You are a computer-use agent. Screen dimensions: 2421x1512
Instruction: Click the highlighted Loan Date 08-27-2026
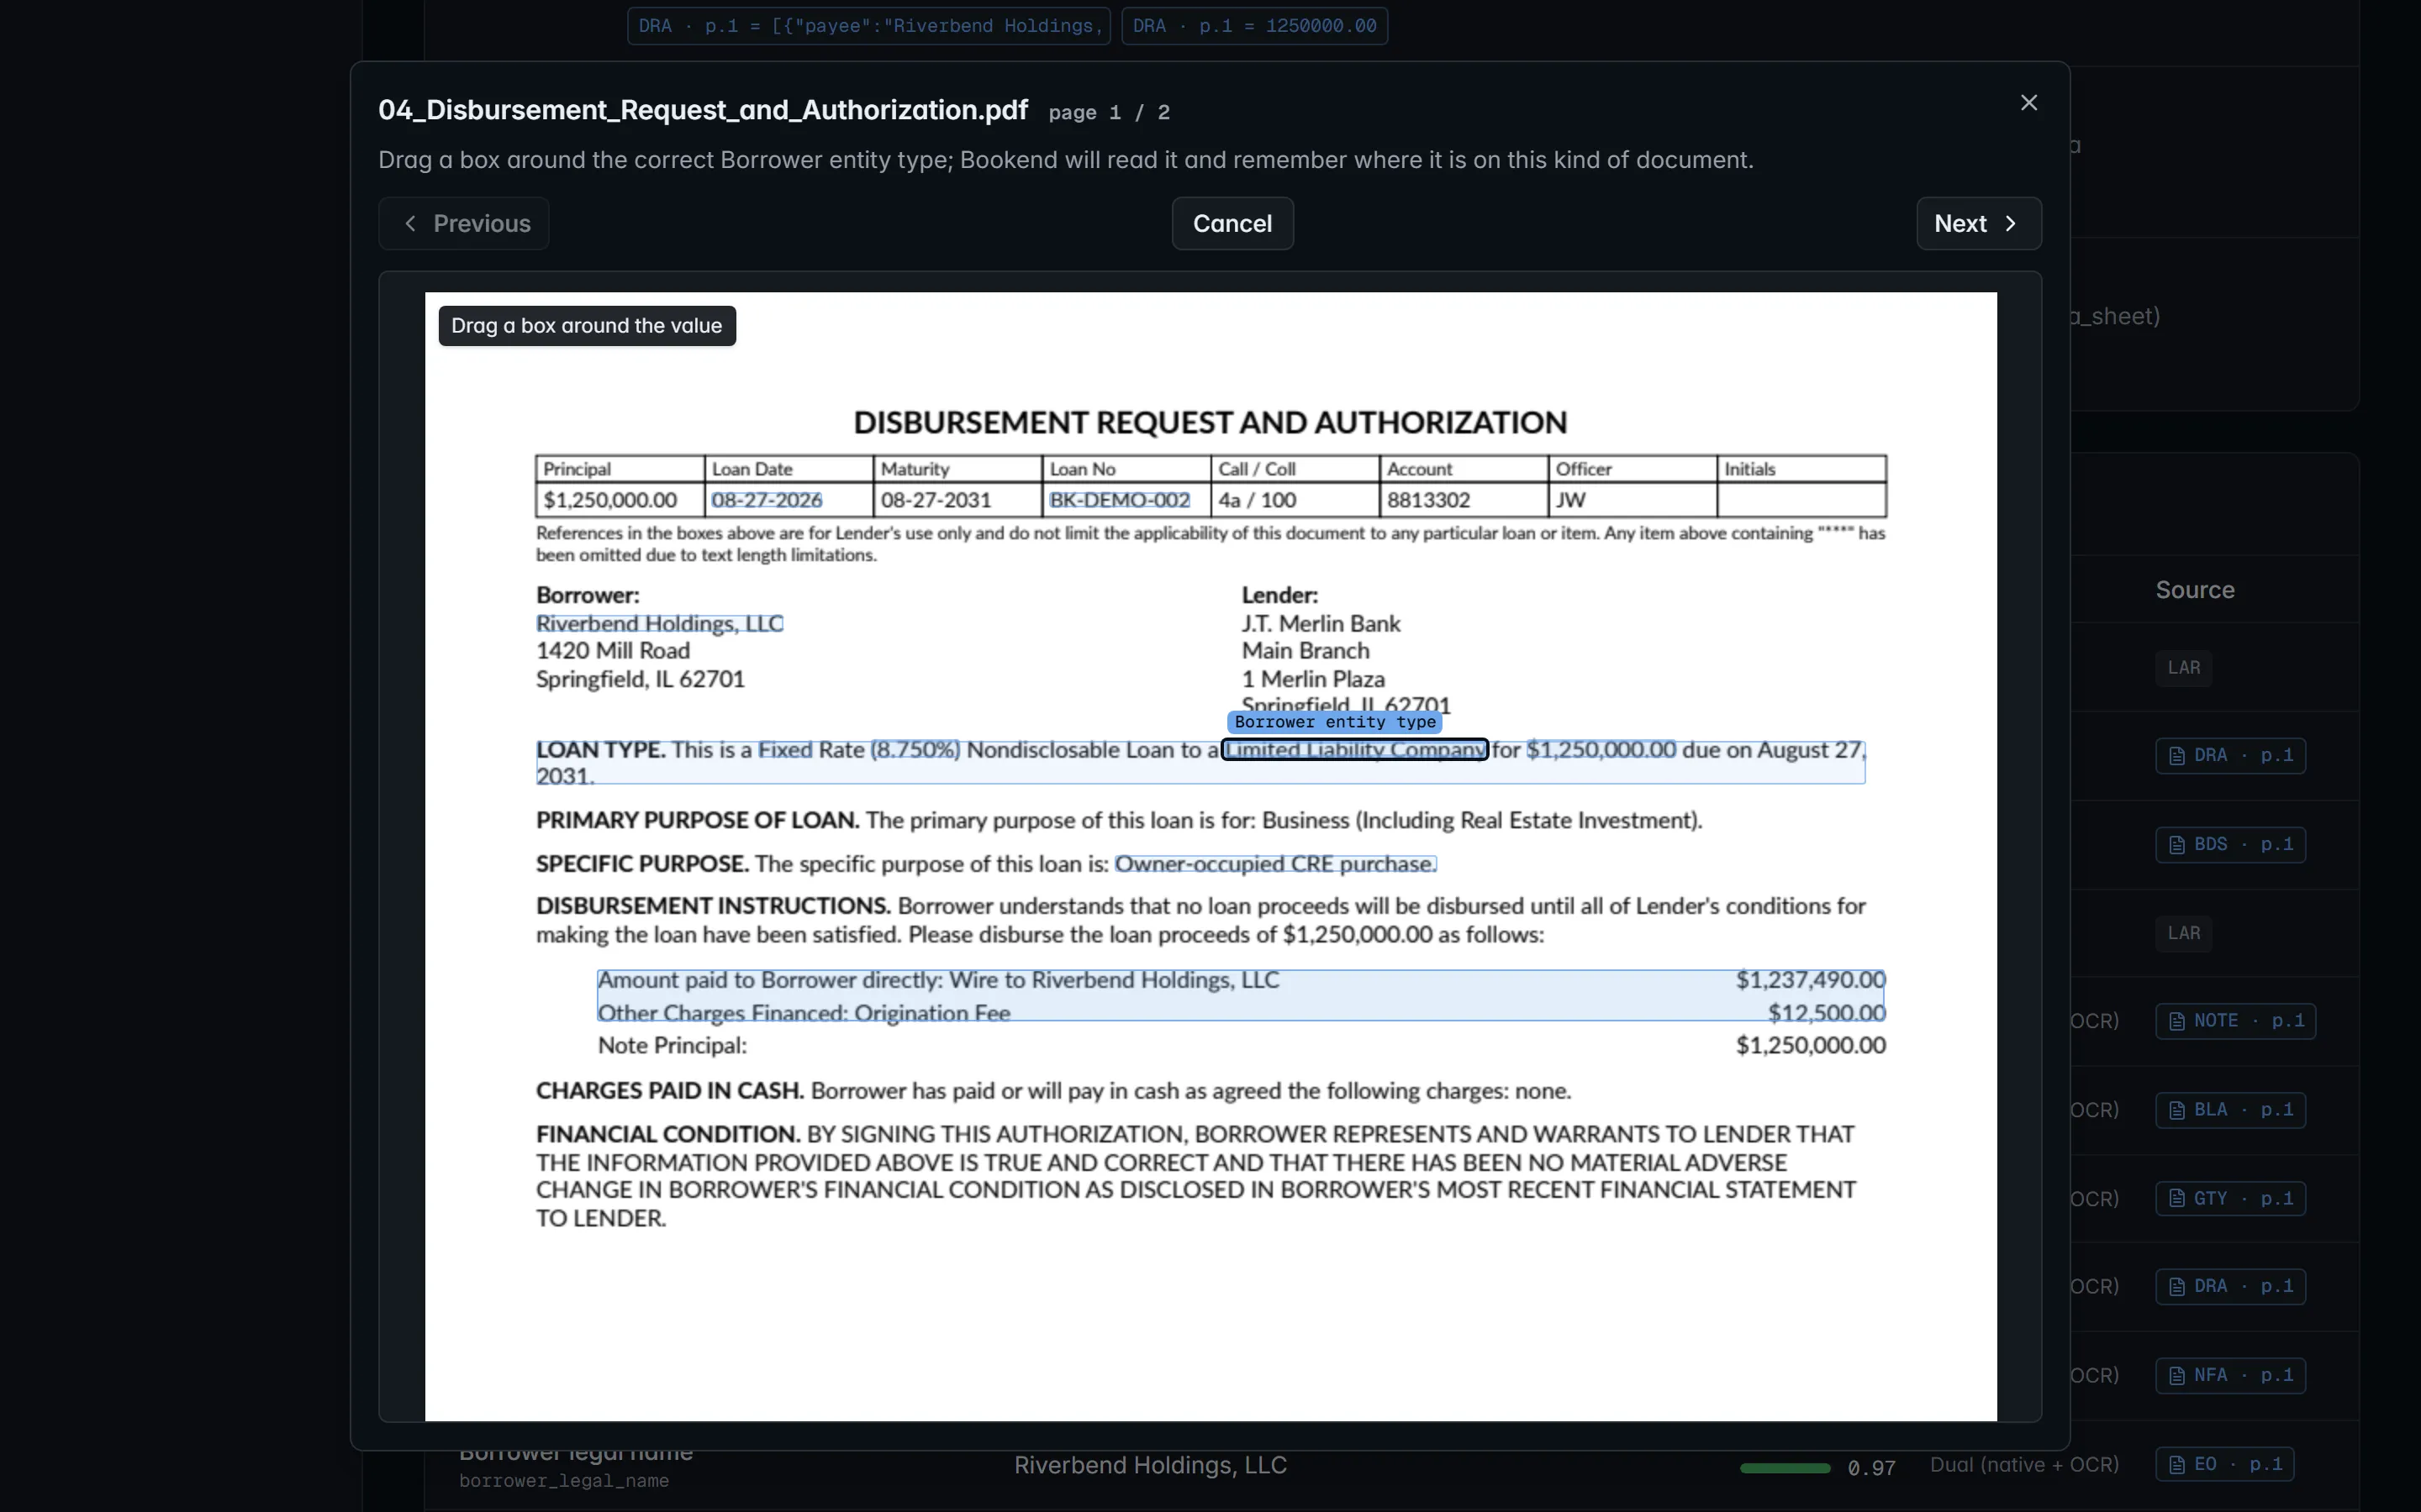point(767,500)
